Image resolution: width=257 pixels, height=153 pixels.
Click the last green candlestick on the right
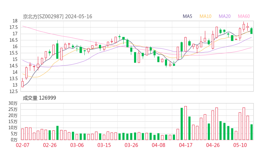point(251,31)
